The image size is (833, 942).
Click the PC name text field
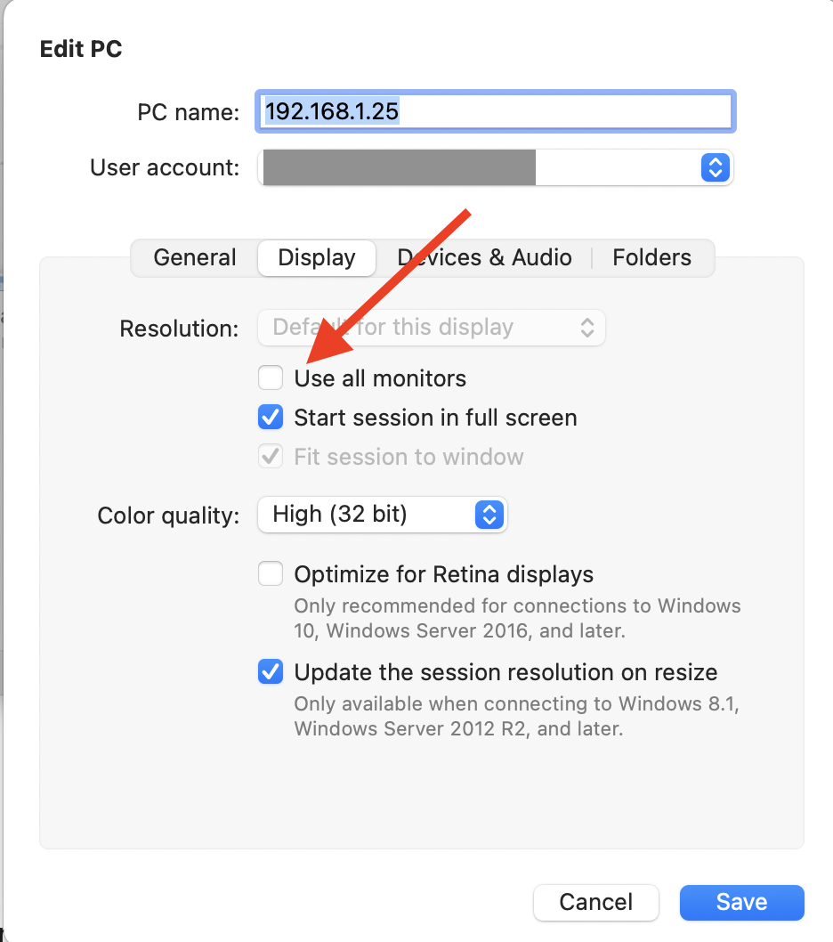pos(494,112)
